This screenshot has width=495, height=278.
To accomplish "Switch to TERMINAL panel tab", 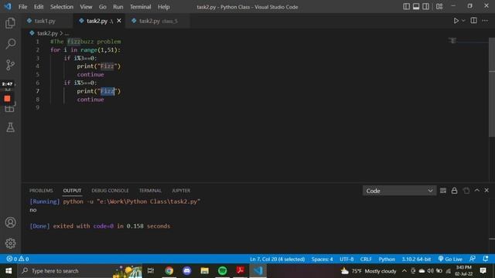I will pyautogui.click(x=150, y=191).
